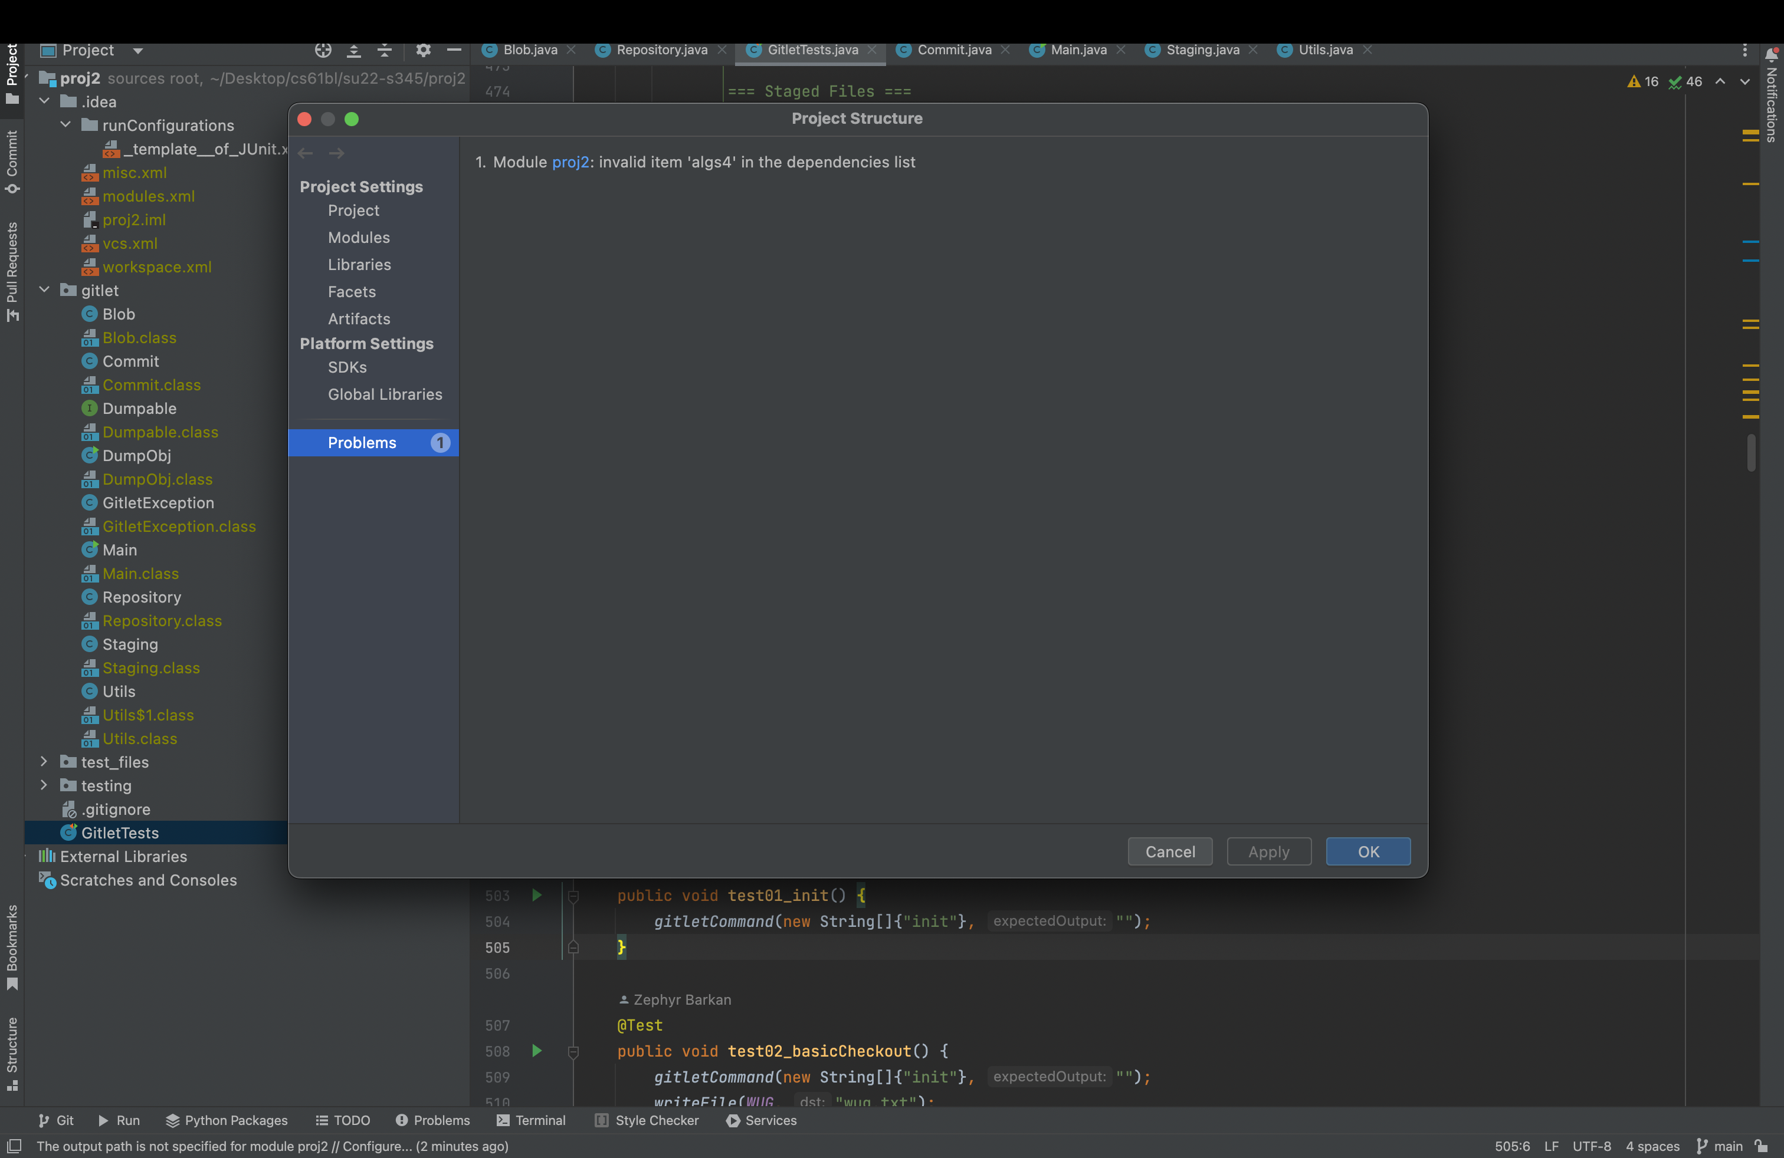Open the Project view dropdown arrow
Screen dimensions: 1784x1158
click(x=138, y=50)
